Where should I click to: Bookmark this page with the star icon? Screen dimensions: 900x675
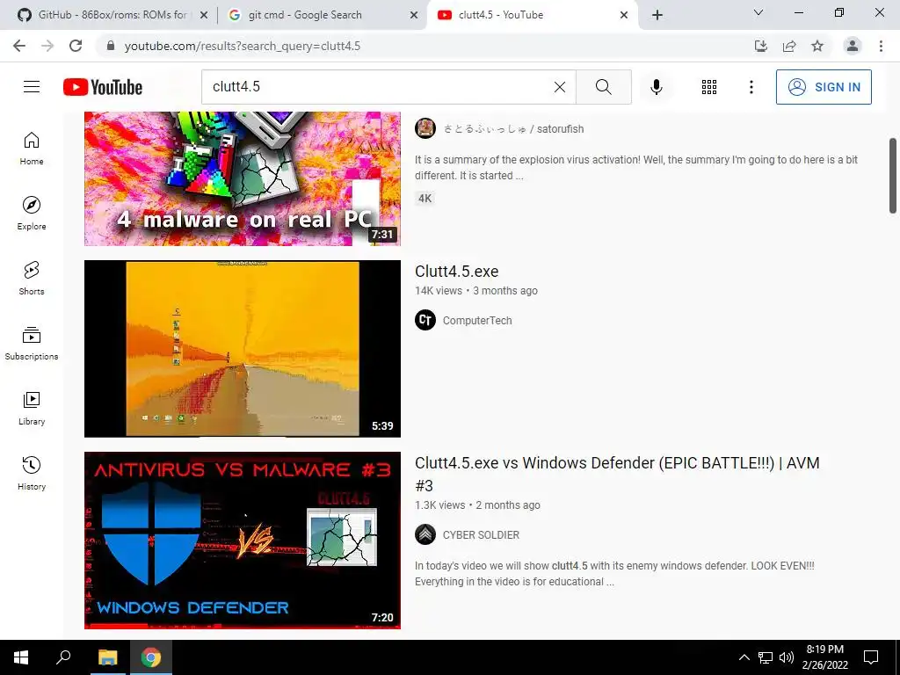point(817,46)
